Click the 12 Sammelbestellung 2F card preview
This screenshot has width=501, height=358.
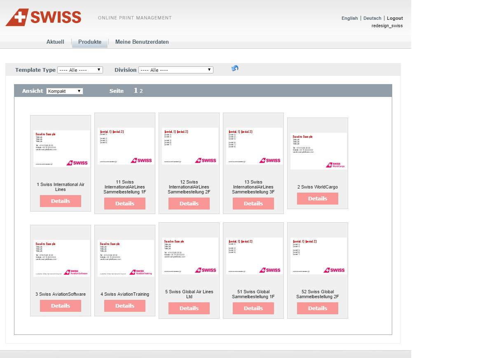click(190, 146)
